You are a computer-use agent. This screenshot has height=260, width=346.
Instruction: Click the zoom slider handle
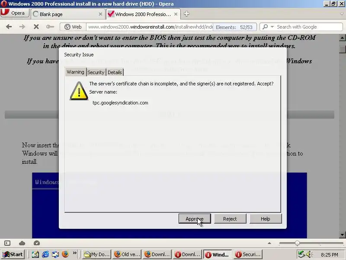[297, 243]
